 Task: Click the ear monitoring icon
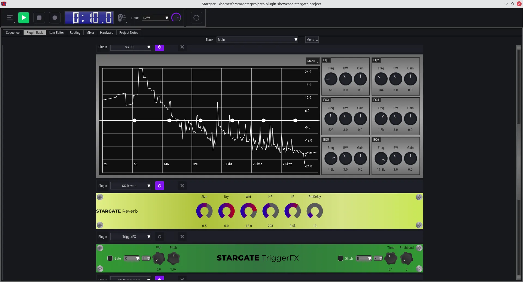click(x=121, y=17)
